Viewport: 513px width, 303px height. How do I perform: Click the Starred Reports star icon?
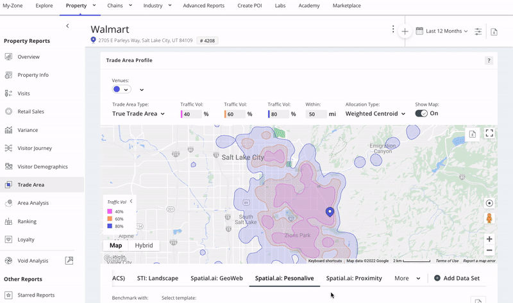8,295
